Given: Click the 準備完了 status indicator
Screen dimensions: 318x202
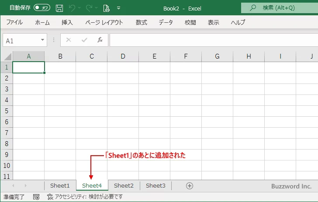Looking at the screenshot, I should (x=14, y=197).
